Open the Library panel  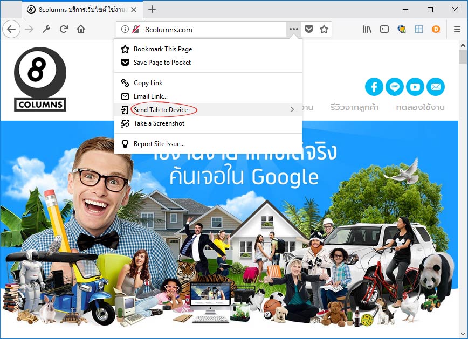point(367,30)
